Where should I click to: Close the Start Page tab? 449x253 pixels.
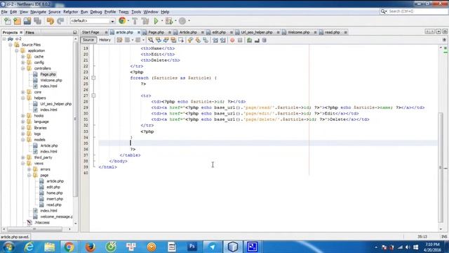pos(106,32)
